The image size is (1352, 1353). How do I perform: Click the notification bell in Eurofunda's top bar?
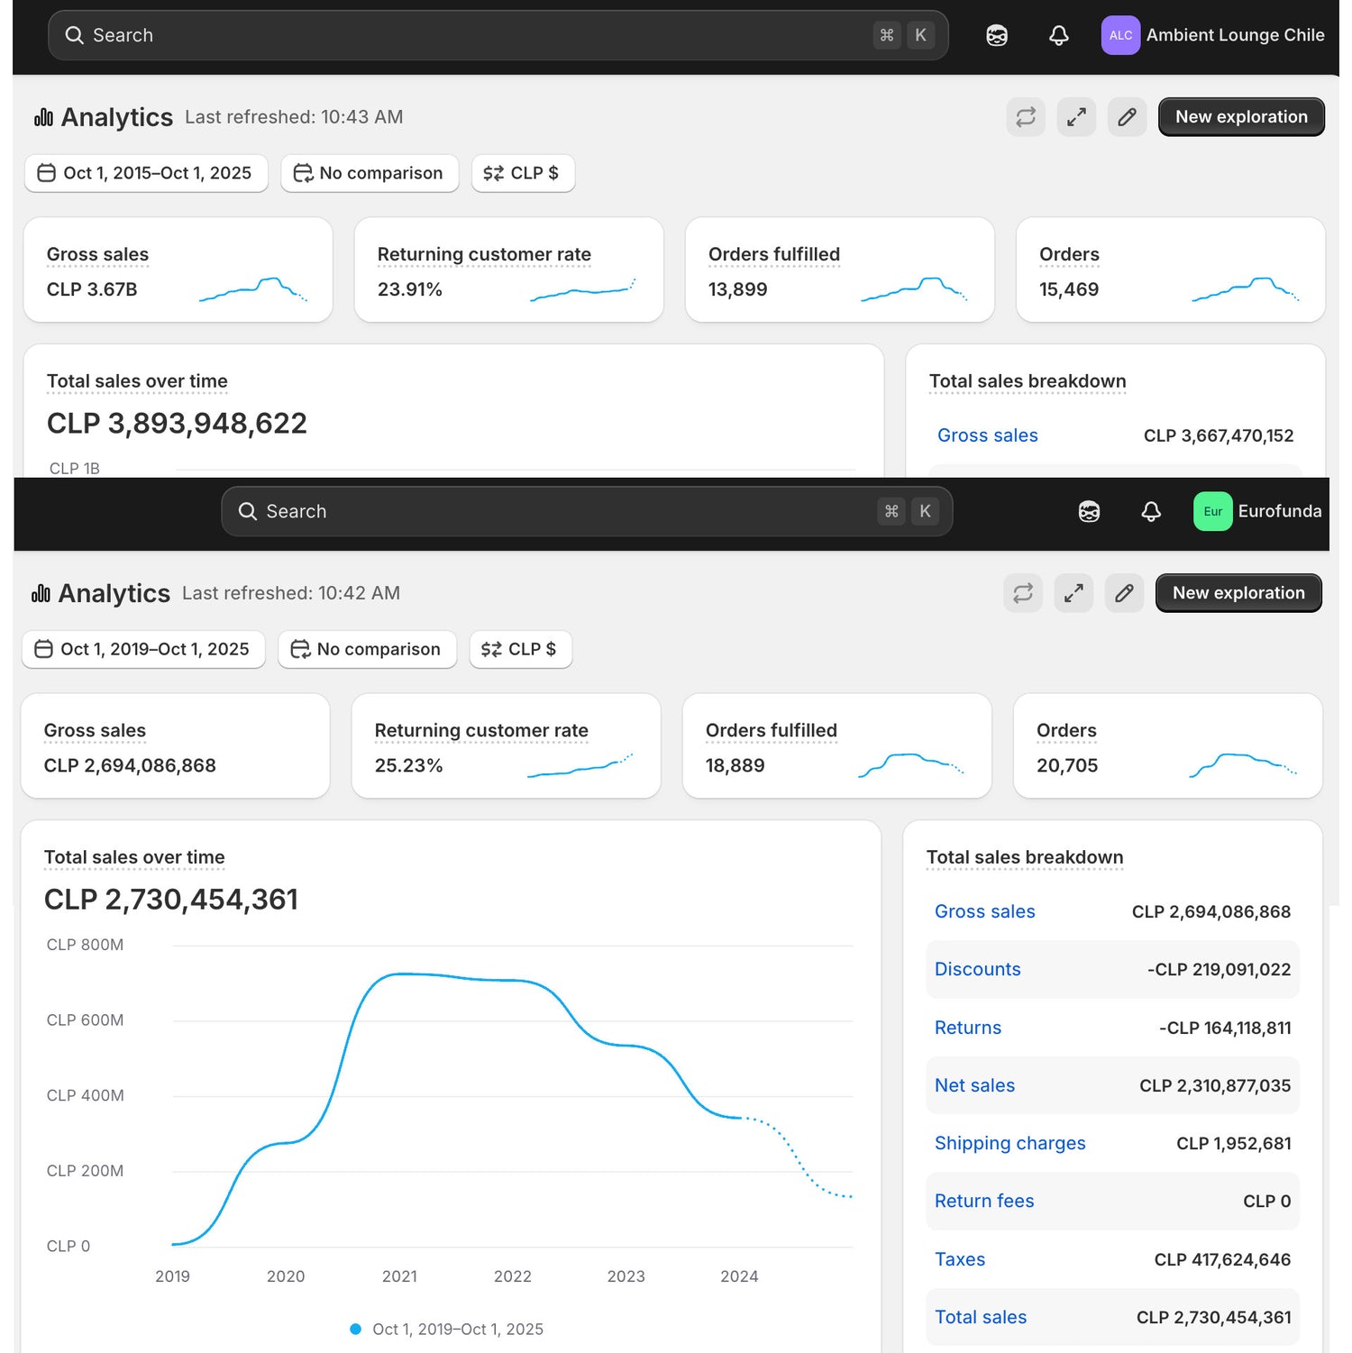click(x=1150, y=511)
